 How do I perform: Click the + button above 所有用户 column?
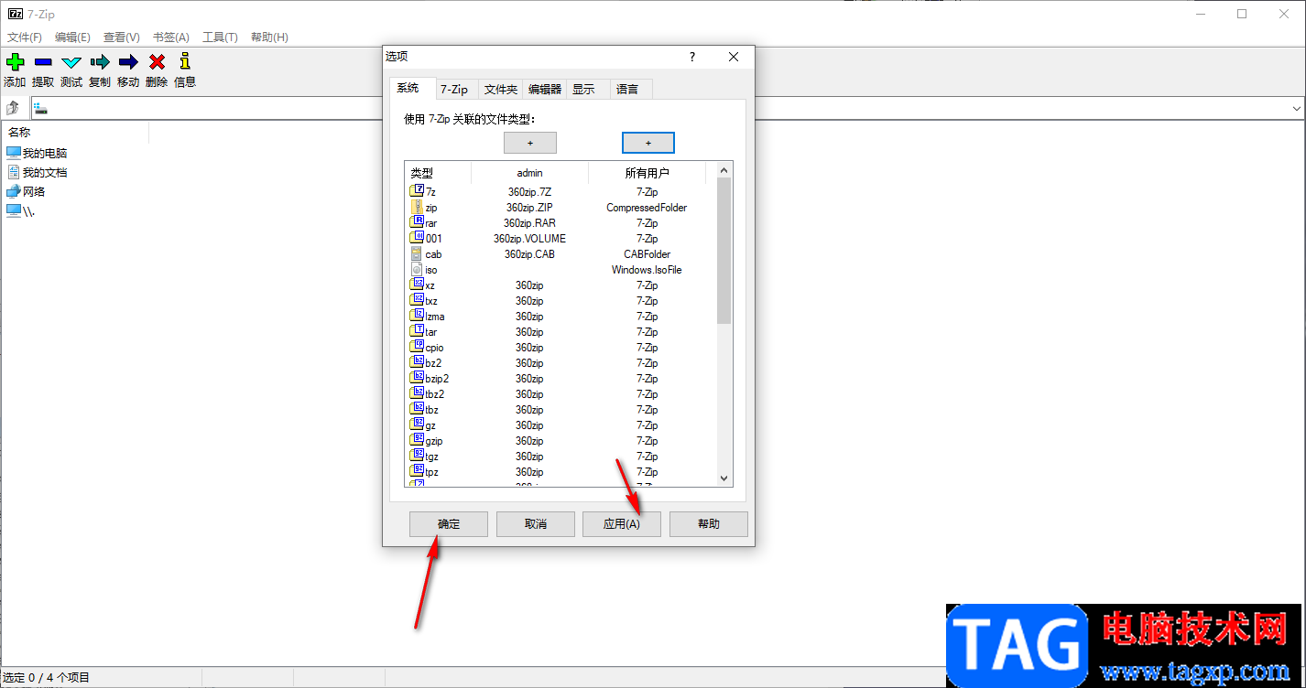click(648, 143)
